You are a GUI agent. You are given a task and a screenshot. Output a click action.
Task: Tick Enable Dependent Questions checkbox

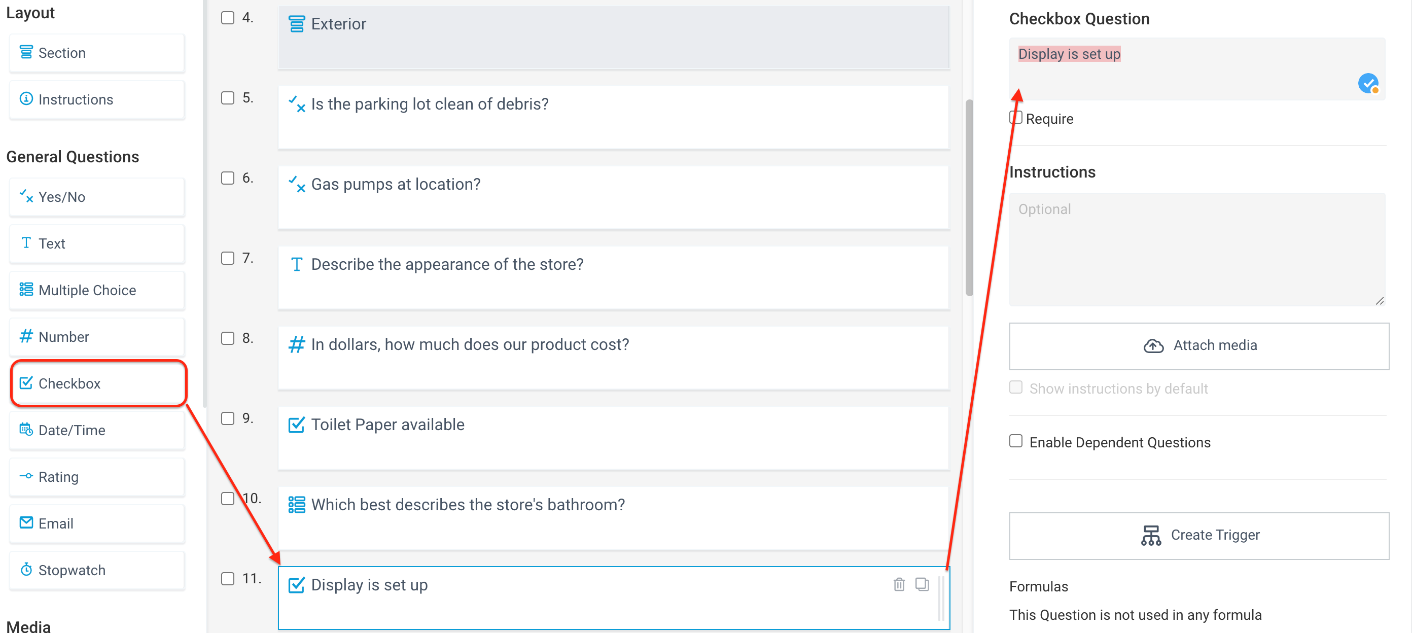point(1016,441)
